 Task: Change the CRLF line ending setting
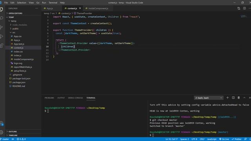point(202,139)
